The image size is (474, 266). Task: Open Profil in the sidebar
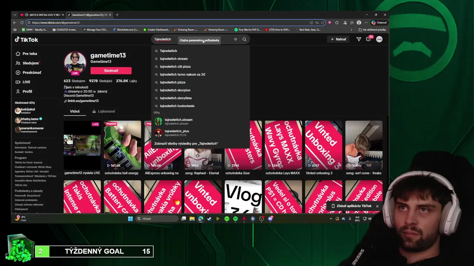click(x=24, y=91)
